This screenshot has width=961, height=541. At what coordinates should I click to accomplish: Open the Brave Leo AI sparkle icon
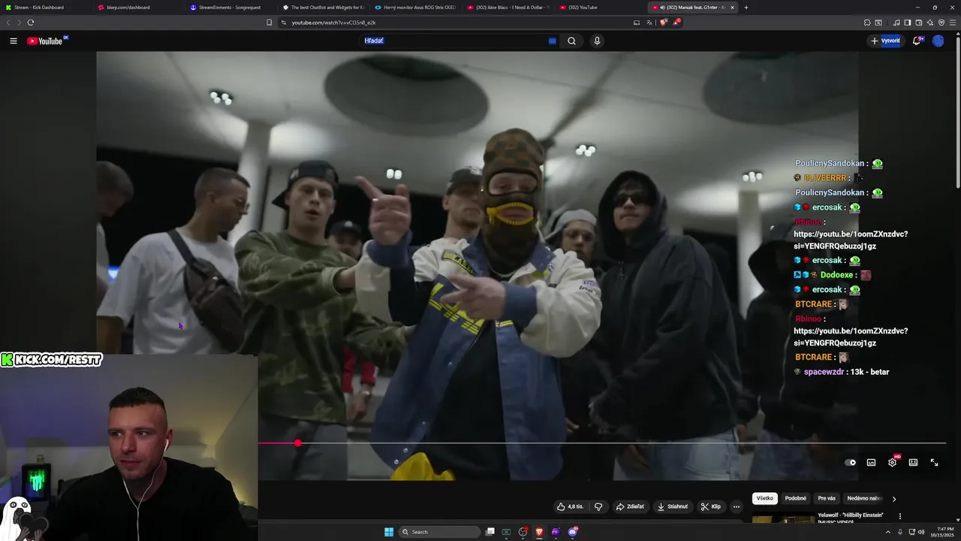(930, 23)
